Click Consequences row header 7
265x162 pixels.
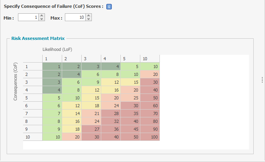(x=32, y=113)
